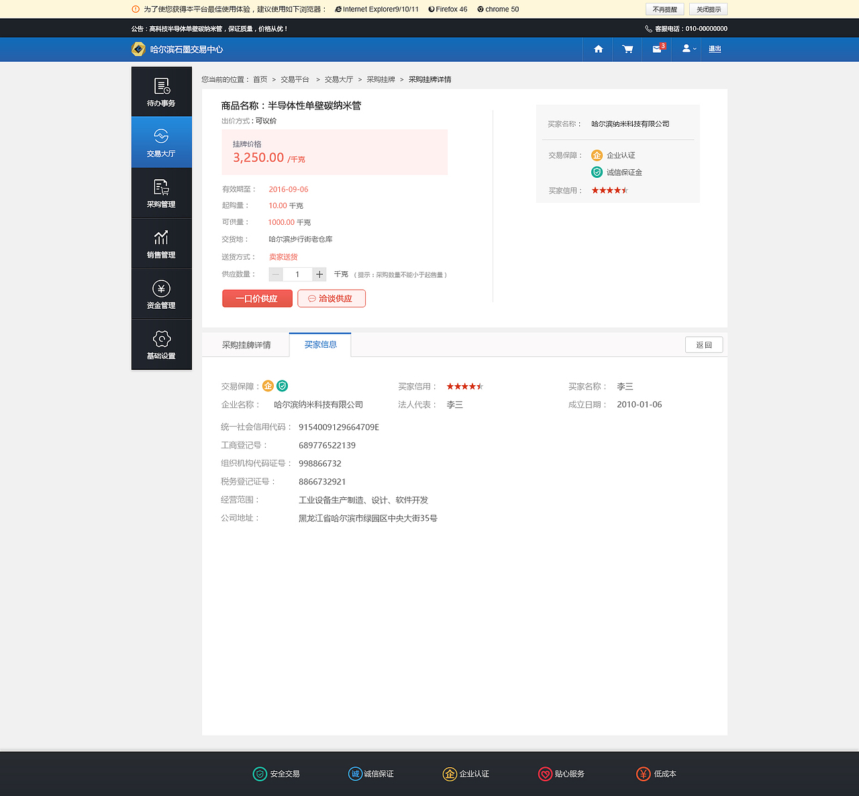Click 交易大厅 in the breadcrumb
The height and width of the screenshot is (796, 859).
pos(339,79)
